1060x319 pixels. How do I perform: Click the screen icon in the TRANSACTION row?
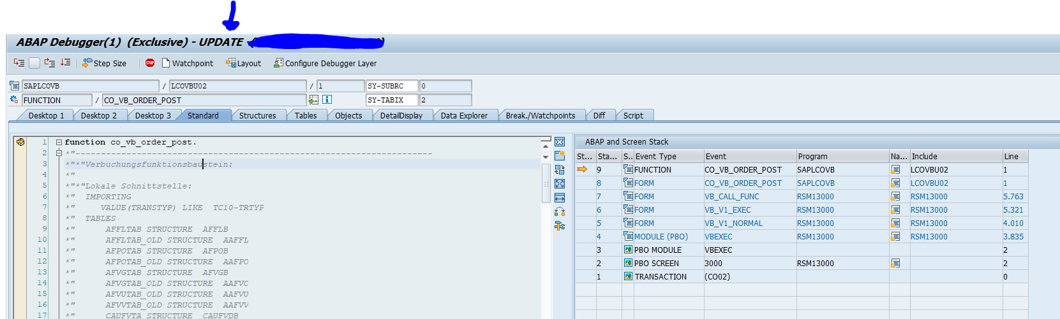[x=628, y=276]
